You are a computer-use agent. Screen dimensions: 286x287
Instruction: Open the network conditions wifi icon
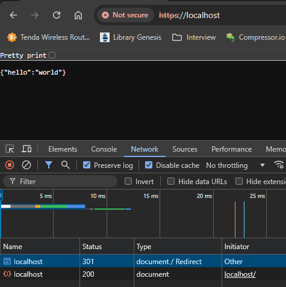tap(279, 165)
